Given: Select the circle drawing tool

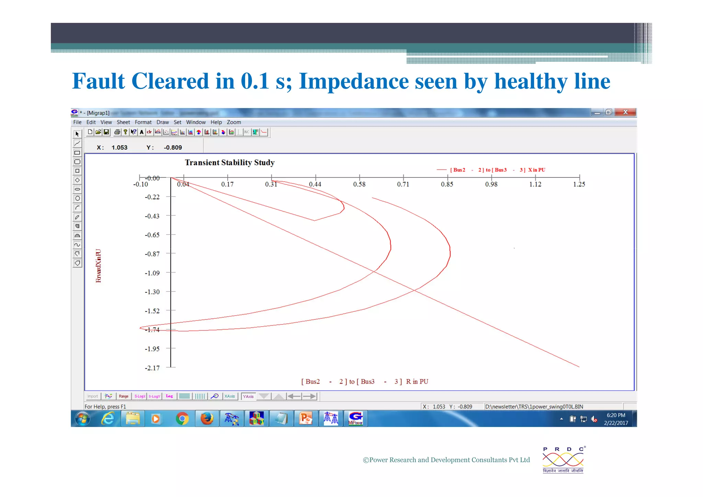Looking at the screenshot, I should pos(77,199).
